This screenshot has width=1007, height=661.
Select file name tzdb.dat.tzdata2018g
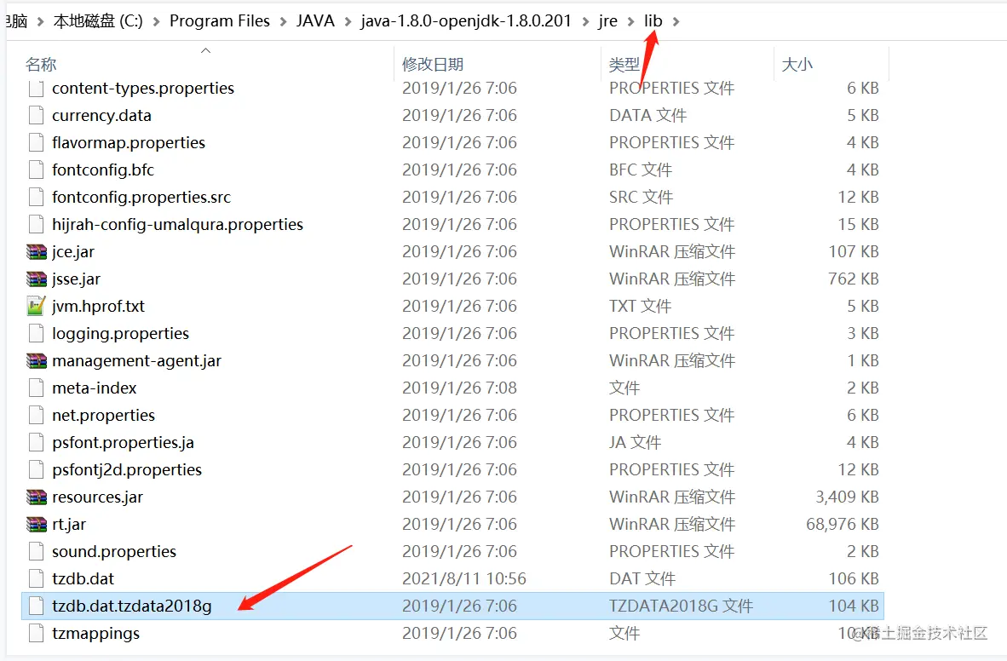coord(132,606)
